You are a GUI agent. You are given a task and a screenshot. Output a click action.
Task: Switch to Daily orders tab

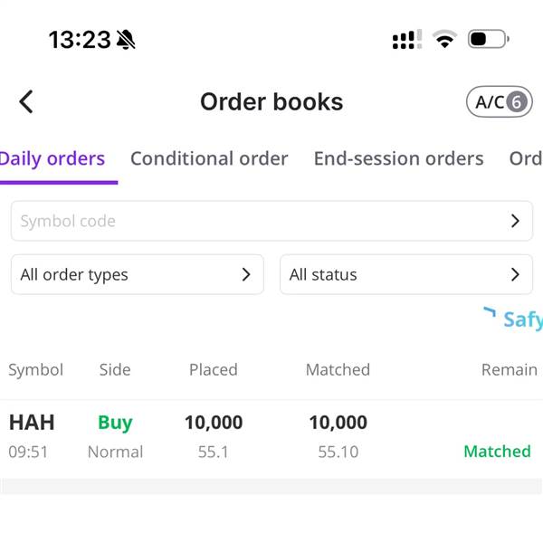(x=52, y=159)
